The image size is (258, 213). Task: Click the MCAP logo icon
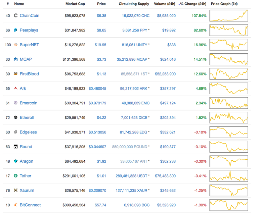[16, 59]
